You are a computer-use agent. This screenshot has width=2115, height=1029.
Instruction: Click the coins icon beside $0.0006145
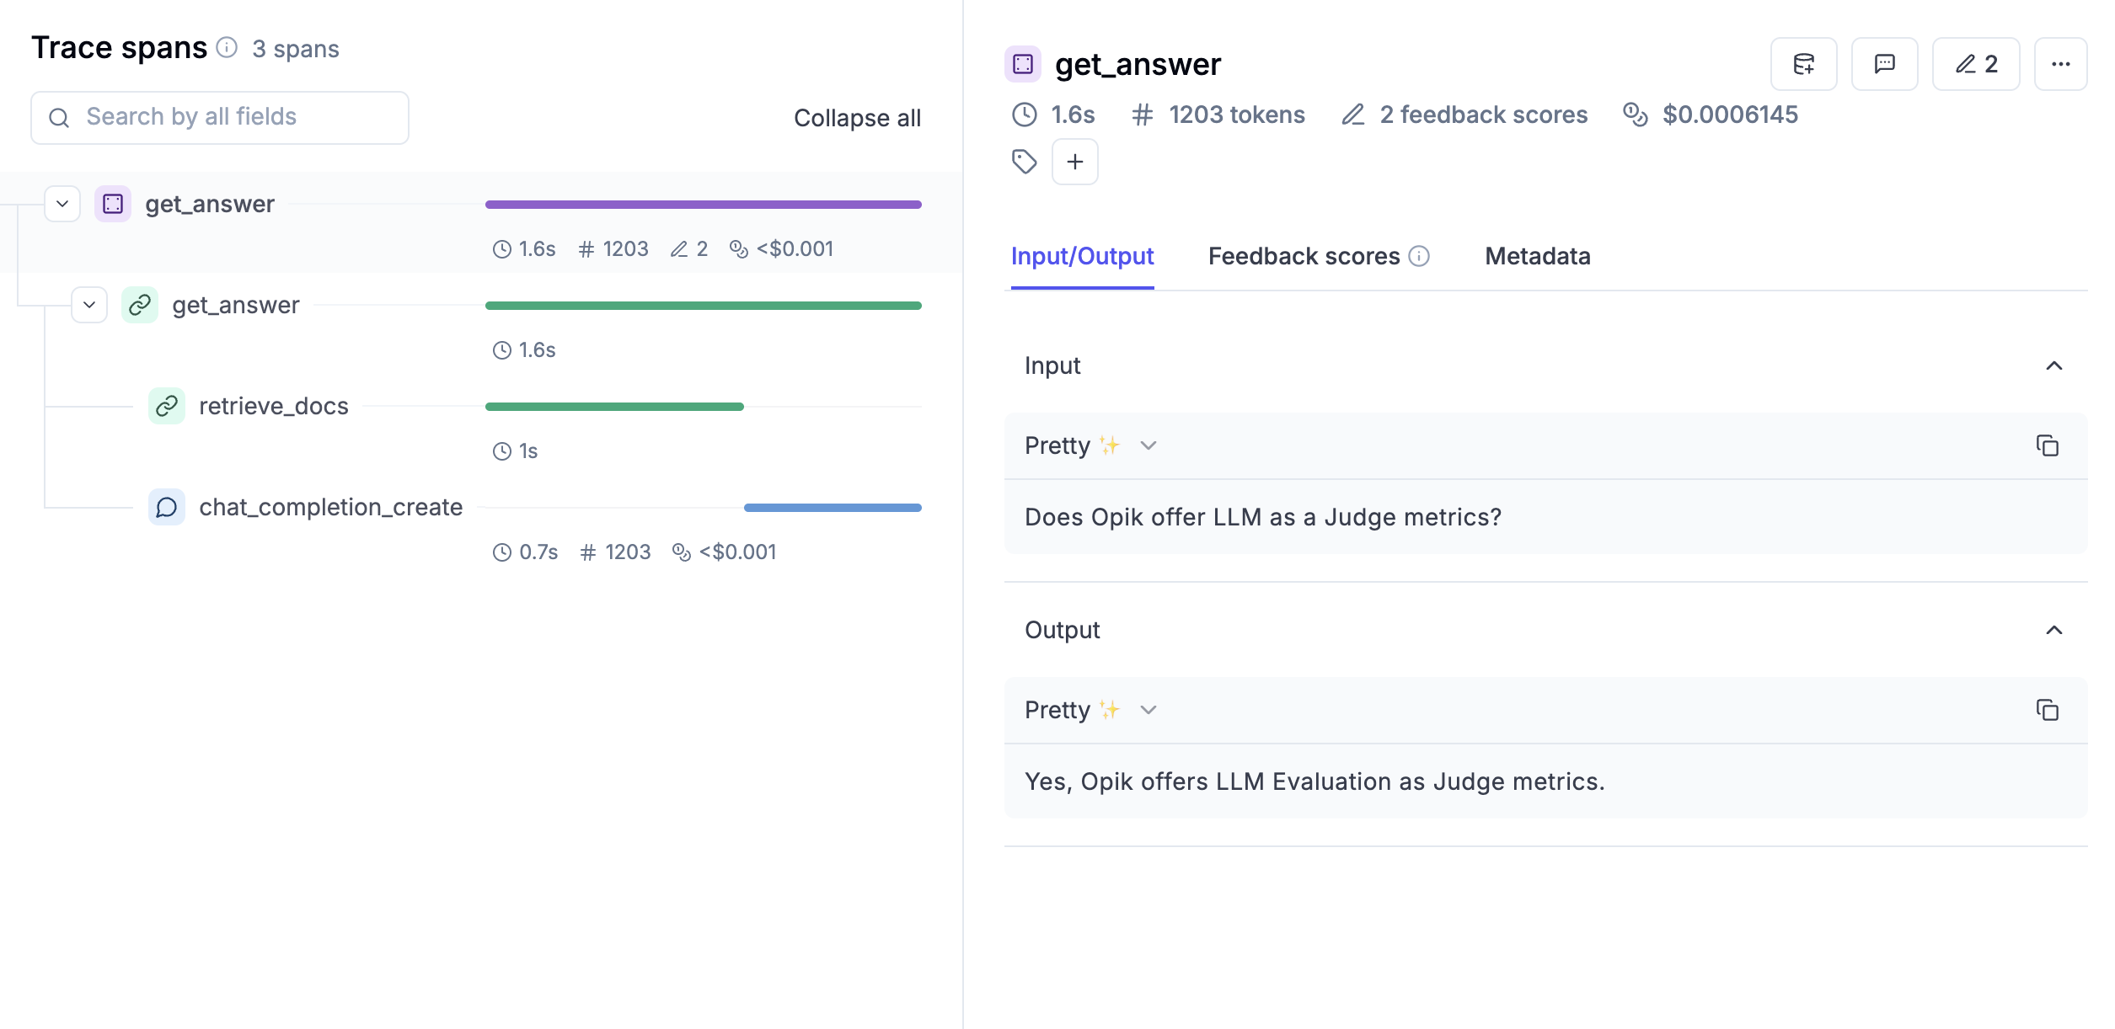pos(1636,115)
